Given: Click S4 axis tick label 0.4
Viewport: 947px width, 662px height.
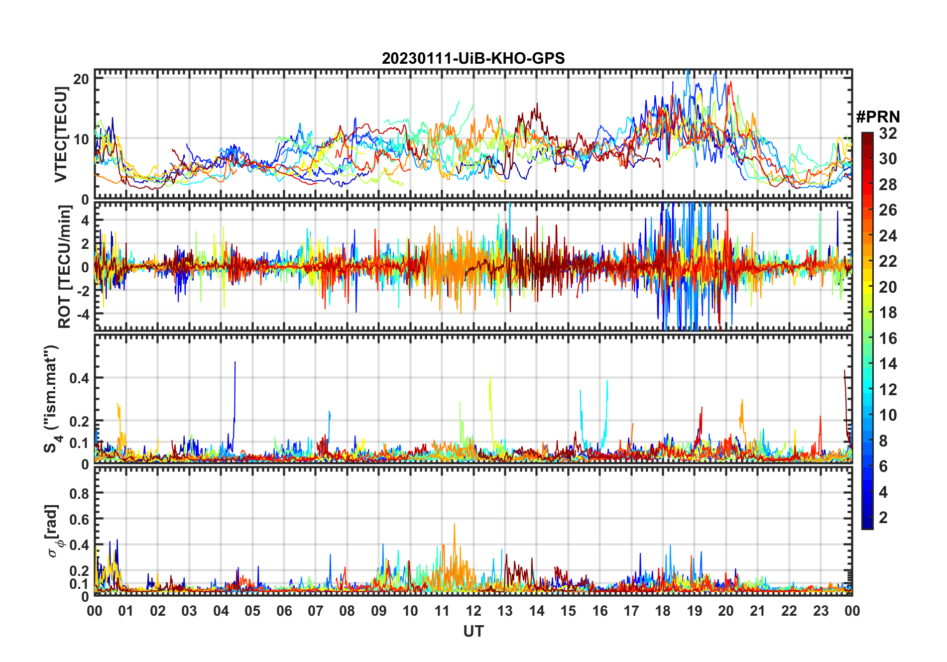Looking at the screenshot, I should coord(80,378).
